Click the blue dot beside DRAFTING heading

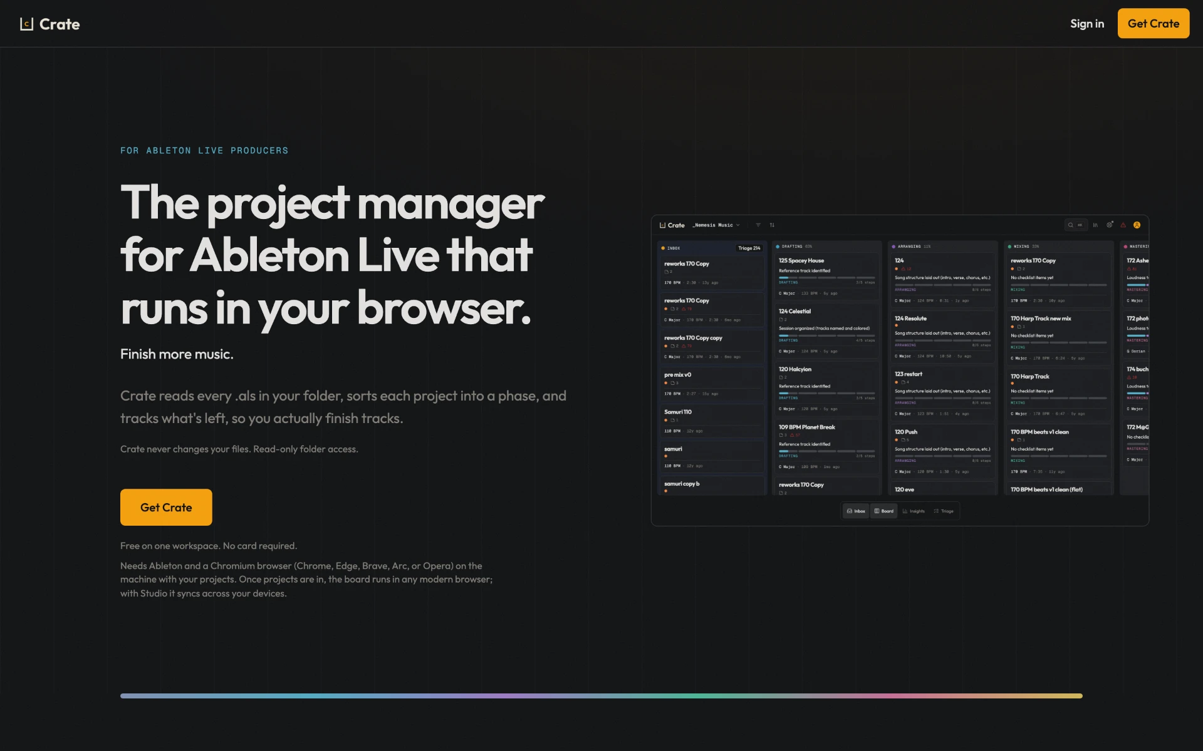[778, 247]
